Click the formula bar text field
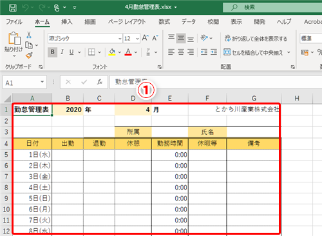The height and width of the screenshot is (236, 322). pos(216,82)
